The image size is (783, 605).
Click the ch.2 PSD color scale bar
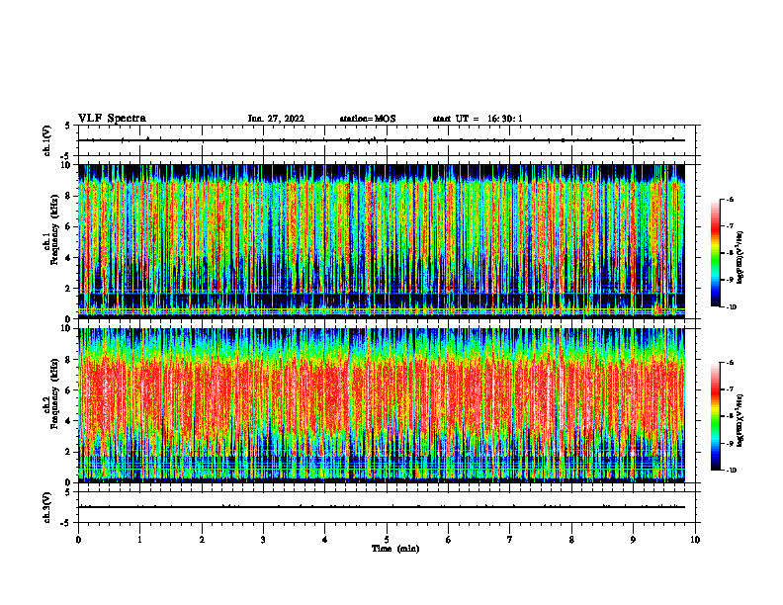[715, 416]
